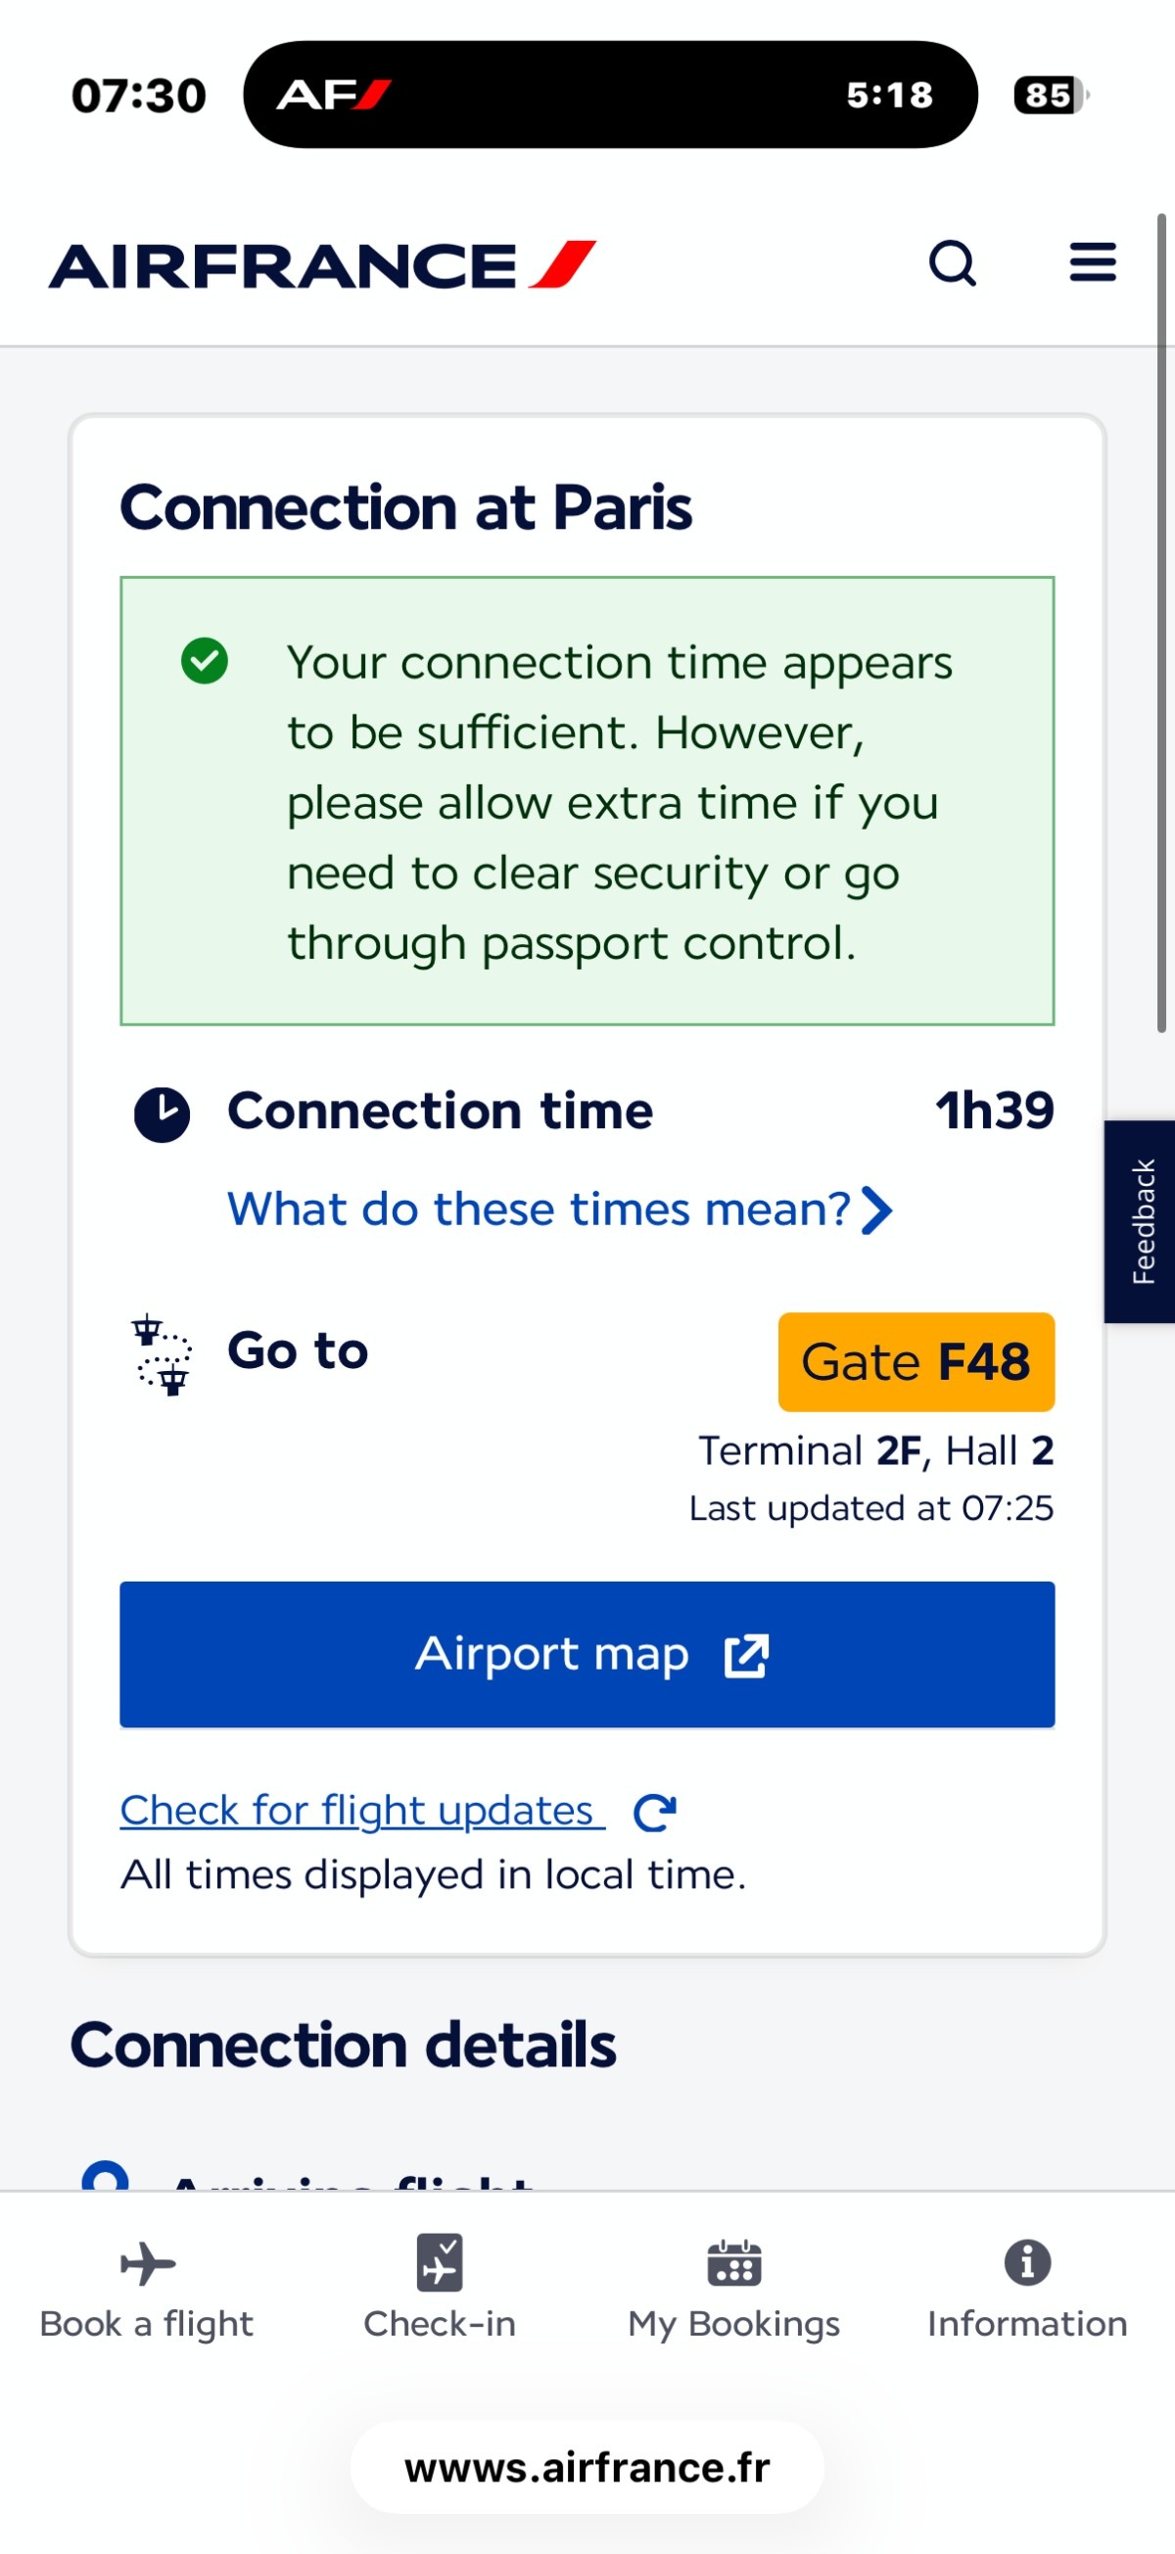
Task: Expand What do these times mean chevron
Action: coord(876,1209)
